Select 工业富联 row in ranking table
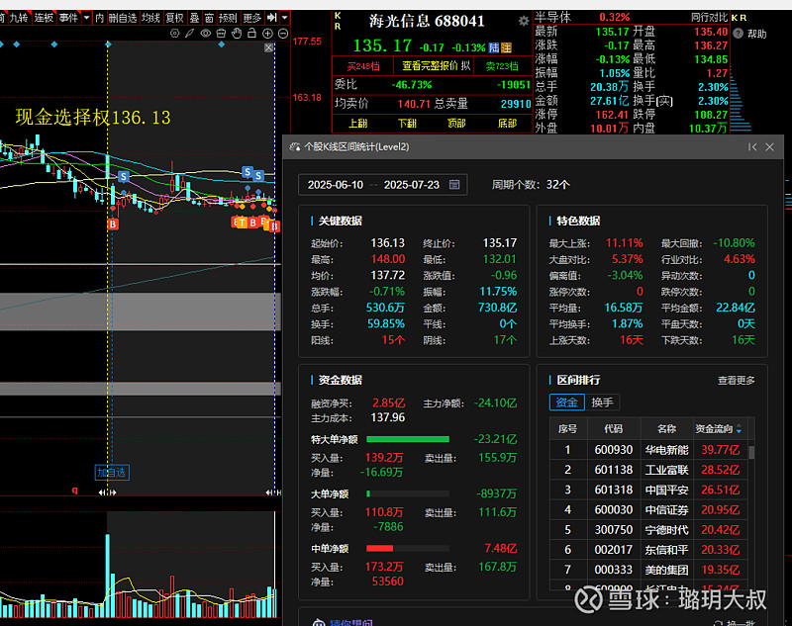Viewport: 792px width, 626px height. coord(649,470)
